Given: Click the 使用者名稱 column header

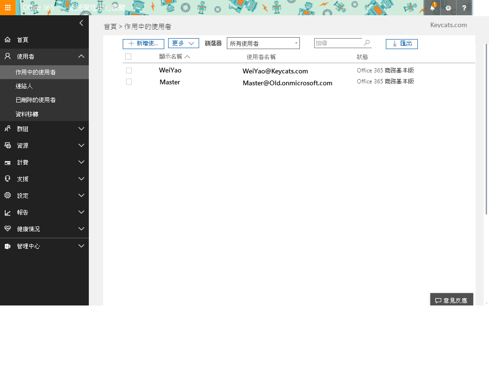Looking at the screenshot, I should [x=261, y=57].
